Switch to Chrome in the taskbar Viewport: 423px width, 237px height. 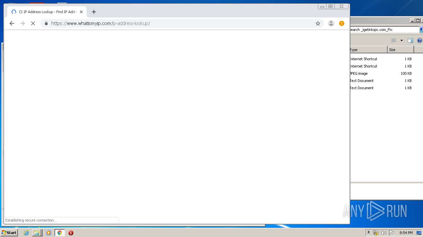click(x=60, y=233)
